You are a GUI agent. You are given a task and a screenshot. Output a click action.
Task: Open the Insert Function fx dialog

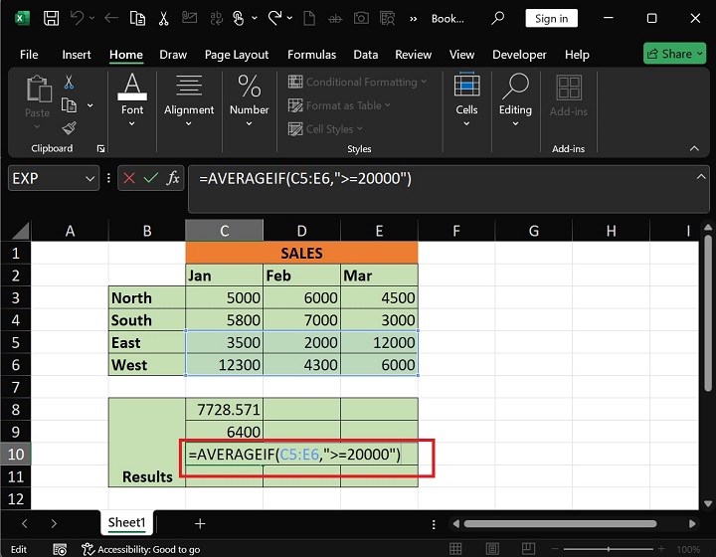pos(173,178)
